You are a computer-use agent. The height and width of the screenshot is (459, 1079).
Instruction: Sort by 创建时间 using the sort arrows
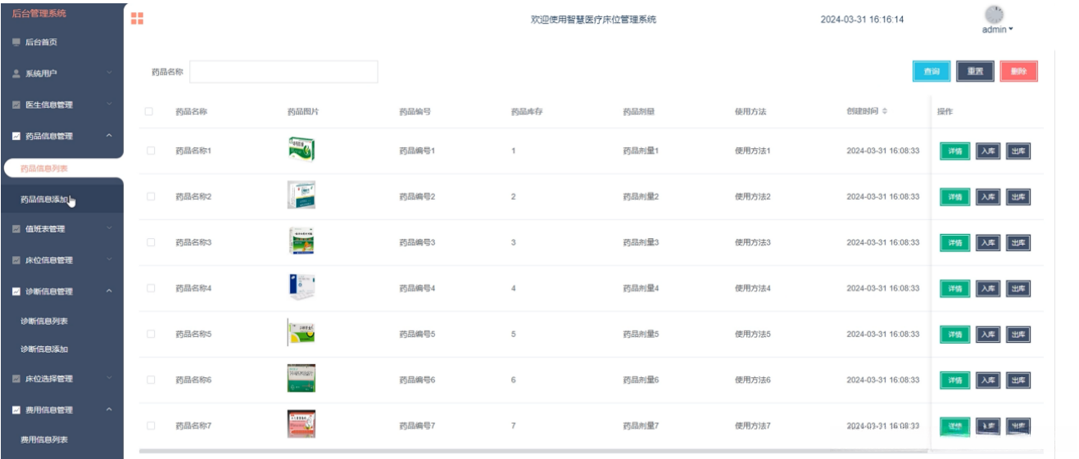pyautogui.click(x=884, y=111)
